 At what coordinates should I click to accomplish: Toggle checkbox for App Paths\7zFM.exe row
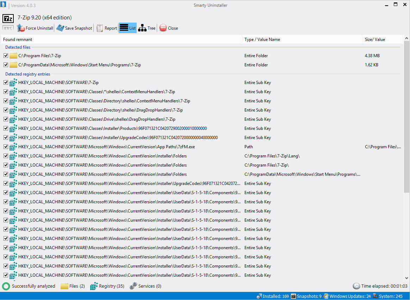(x=6, y=147)
